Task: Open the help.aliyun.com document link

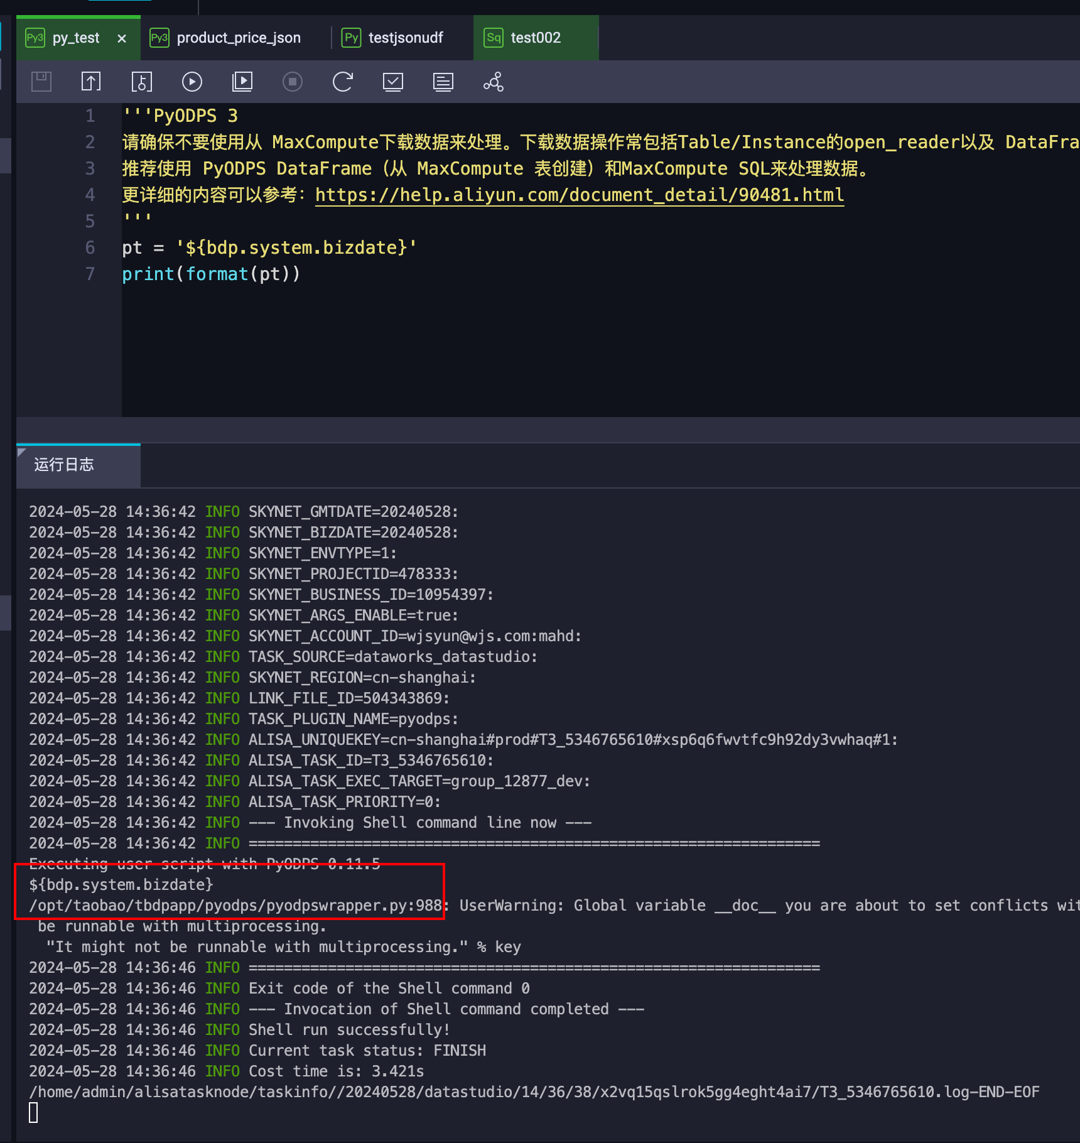Action: pos(580,195)
